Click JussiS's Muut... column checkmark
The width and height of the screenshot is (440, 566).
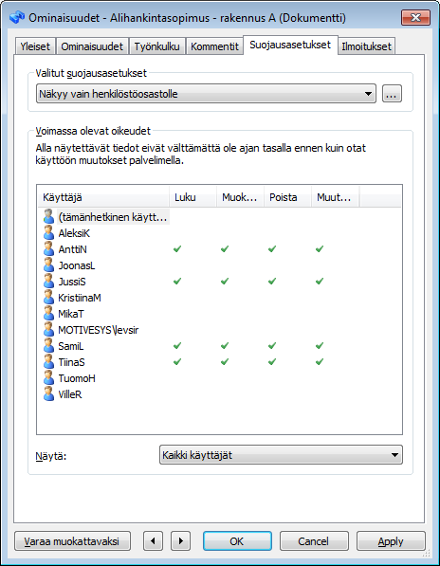tap(320, 281)
